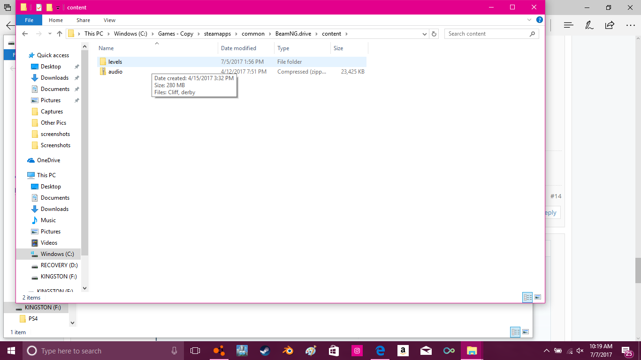
Task: Select OneDrive in navigation pane
Action: 48,160
